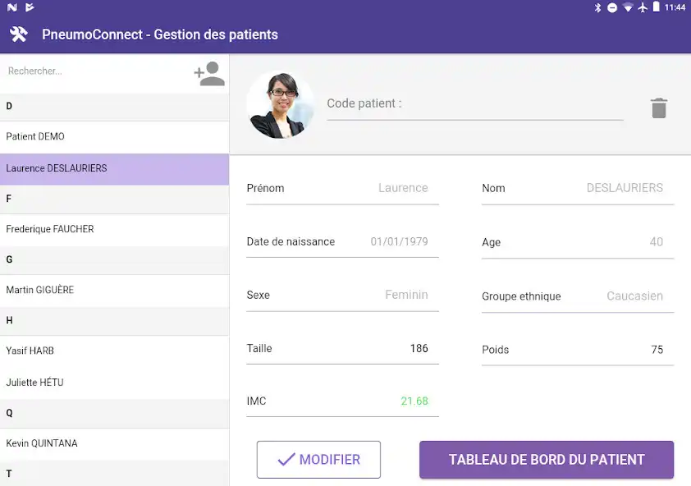Open TABLEAU DE BORD DU PATIENT
Screen dimensions: 691x486
[x=546, y=460]
